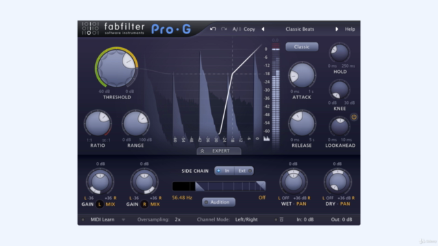Click the Threshold knob
This screenshot has width=438, height=246.
click(116, 68)
